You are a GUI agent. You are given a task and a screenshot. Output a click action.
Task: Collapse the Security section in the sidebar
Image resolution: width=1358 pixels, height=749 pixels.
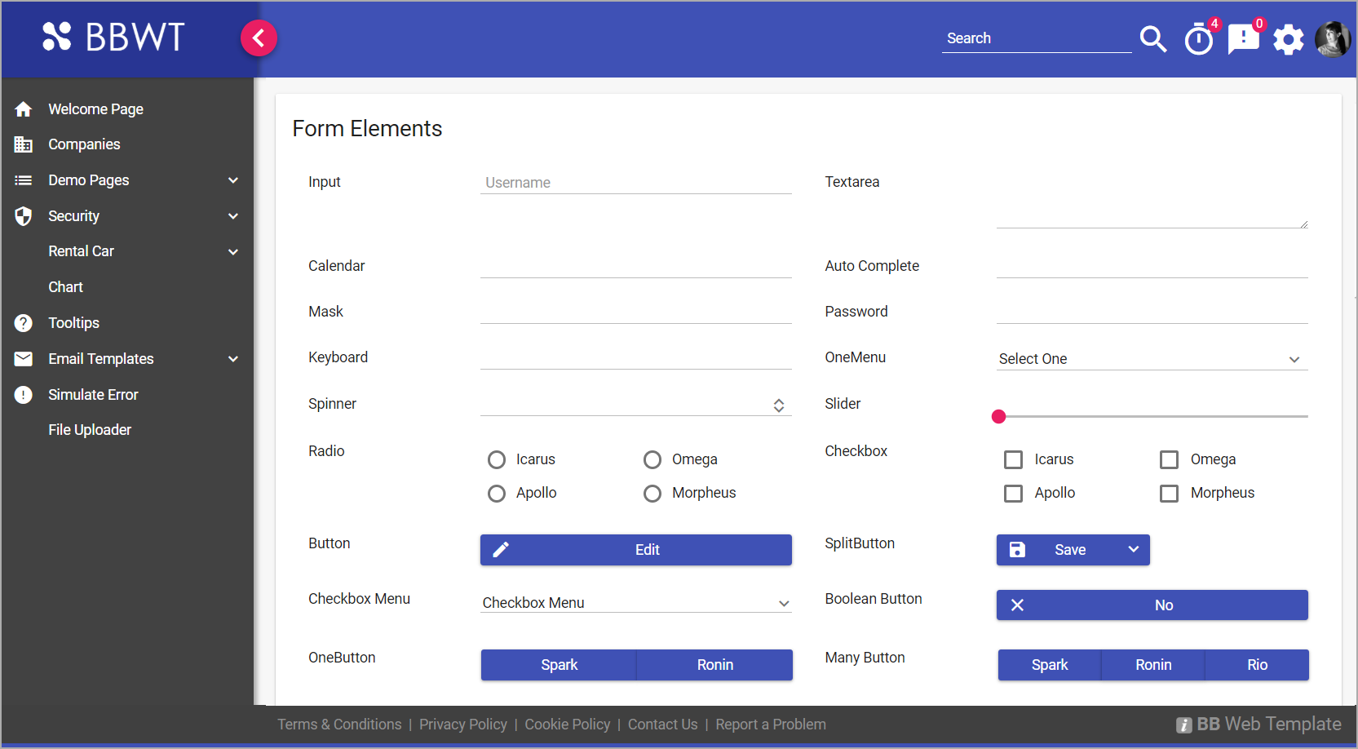click(x=233, y=216)
